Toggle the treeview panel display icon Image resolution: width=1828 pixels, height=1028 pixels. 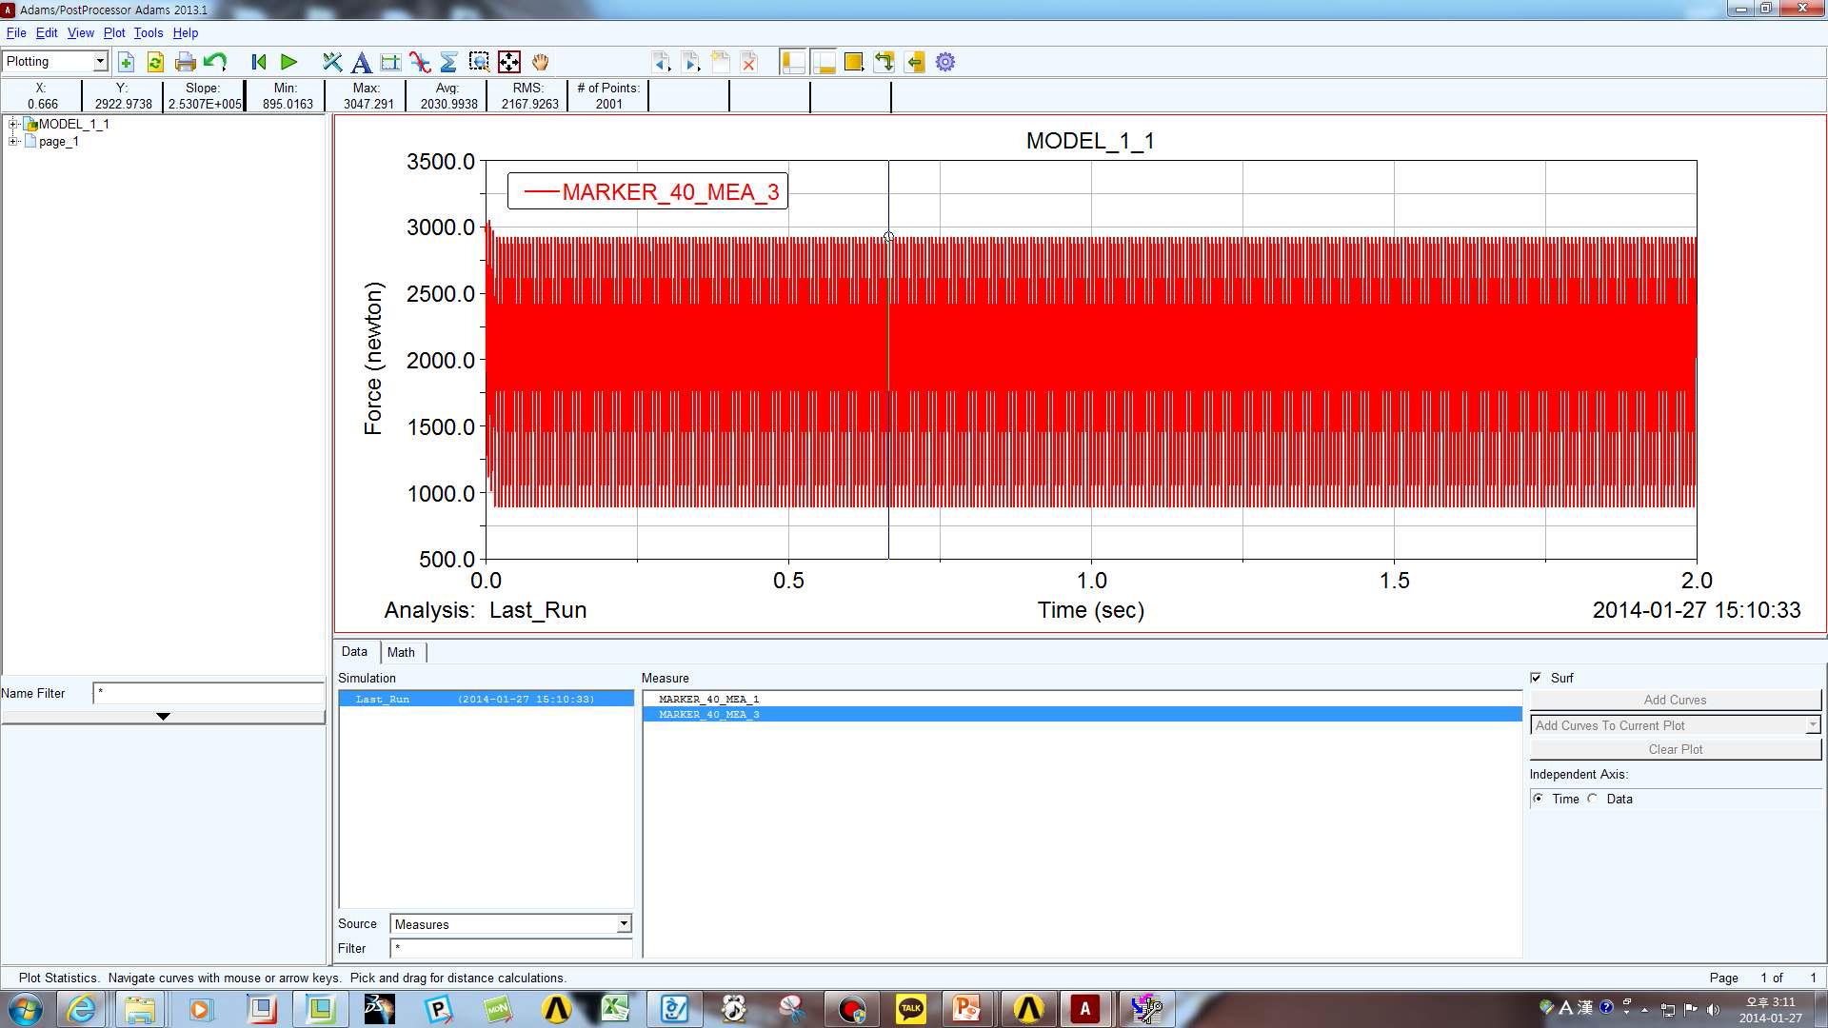click(x=792, y=63)
